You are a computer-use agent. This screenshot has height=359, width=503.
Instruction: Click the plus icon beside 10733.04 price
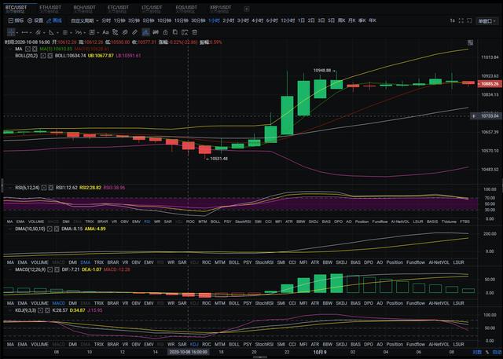pos(473,116)
